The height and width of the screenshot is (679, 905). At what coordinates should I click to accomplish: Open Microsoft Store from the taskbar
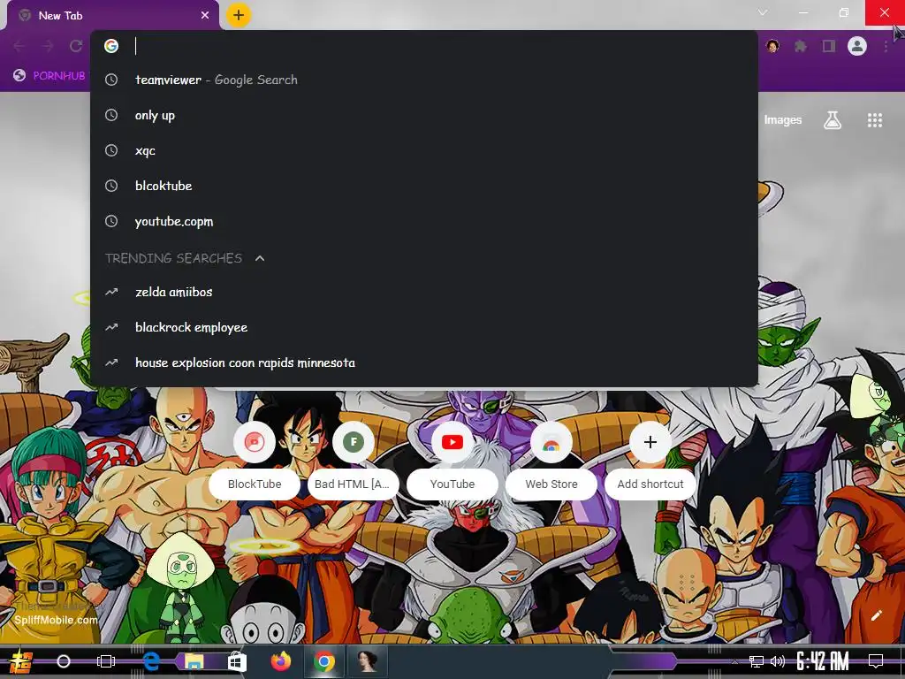(237, 661)
